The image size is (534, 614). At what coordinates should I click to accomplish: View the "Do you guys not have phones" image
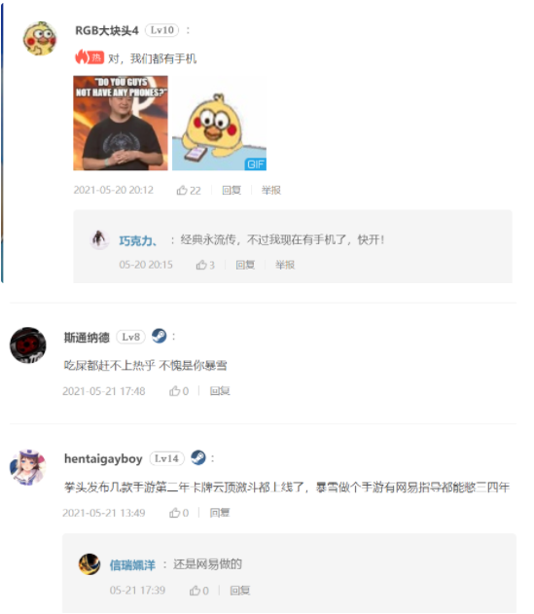pyautogui.click(x=121, y=123)
